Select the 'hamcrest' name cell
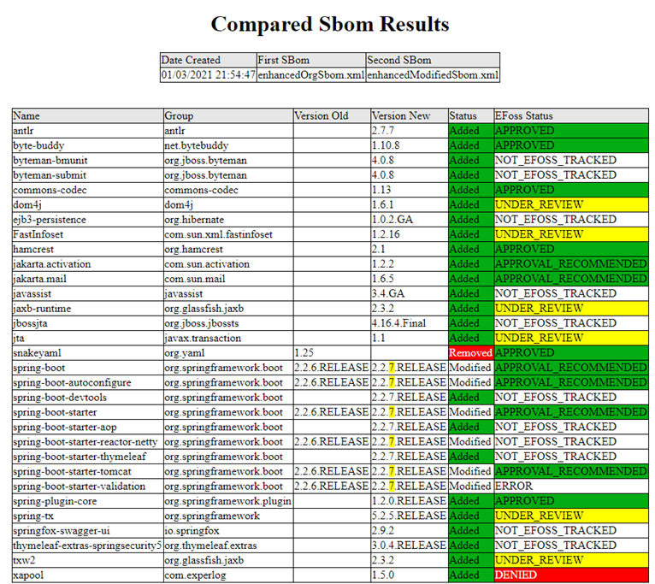Image resolution: width=655 pixels, height=584 pixels. [88, 250]
